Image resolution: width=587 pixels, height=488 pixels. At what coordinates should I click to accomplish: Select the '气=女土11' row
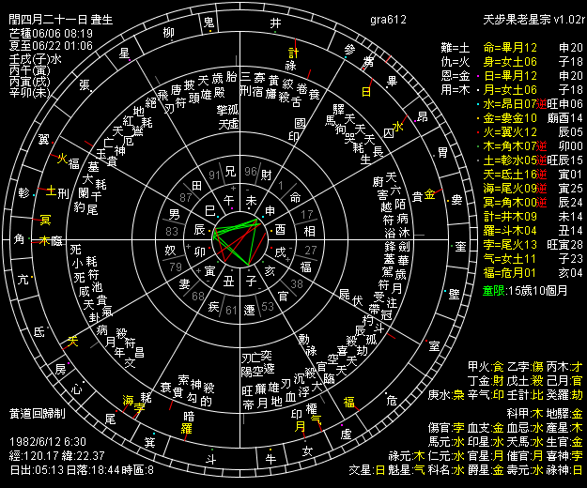tap(533, 259)
